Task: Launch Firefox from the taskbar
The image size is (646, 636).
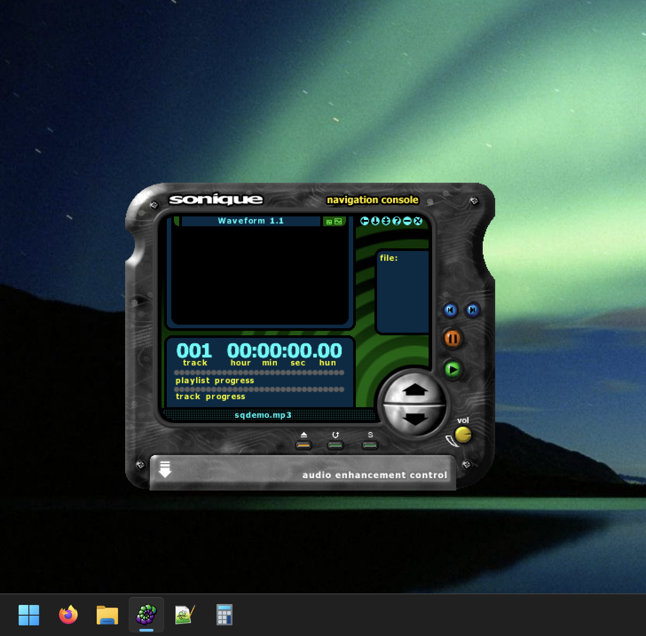Action: [x=68, y=615]
